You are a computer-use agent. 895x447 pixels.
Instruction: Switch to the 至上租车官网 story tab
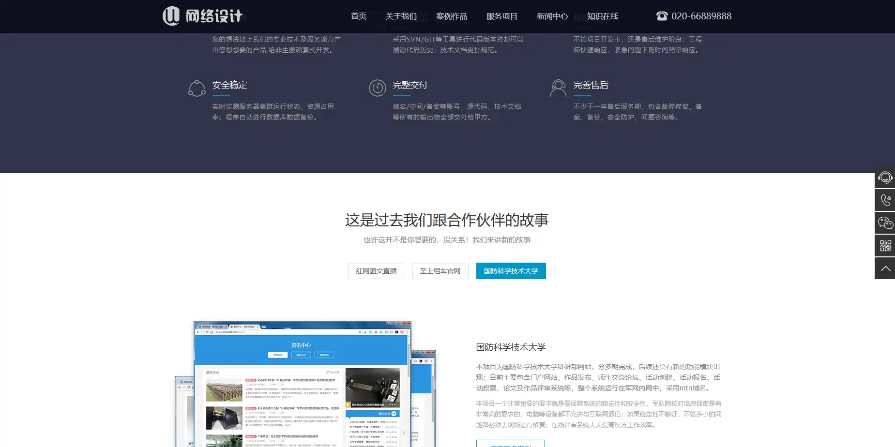[x=440, y=271]
